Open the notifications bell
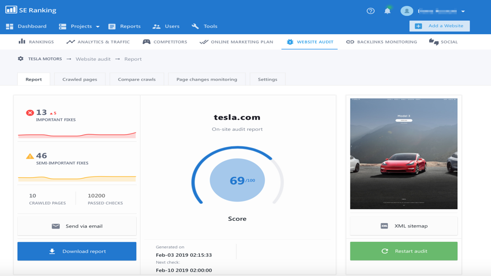The height and width of the screenshot is (276, 491). point(387,11)
